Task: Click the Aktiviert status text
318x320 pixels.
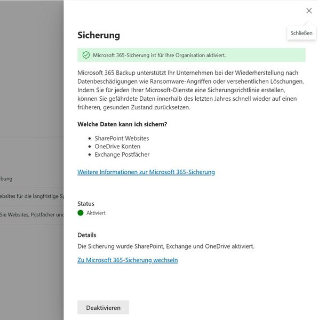Action: point(96,213)
